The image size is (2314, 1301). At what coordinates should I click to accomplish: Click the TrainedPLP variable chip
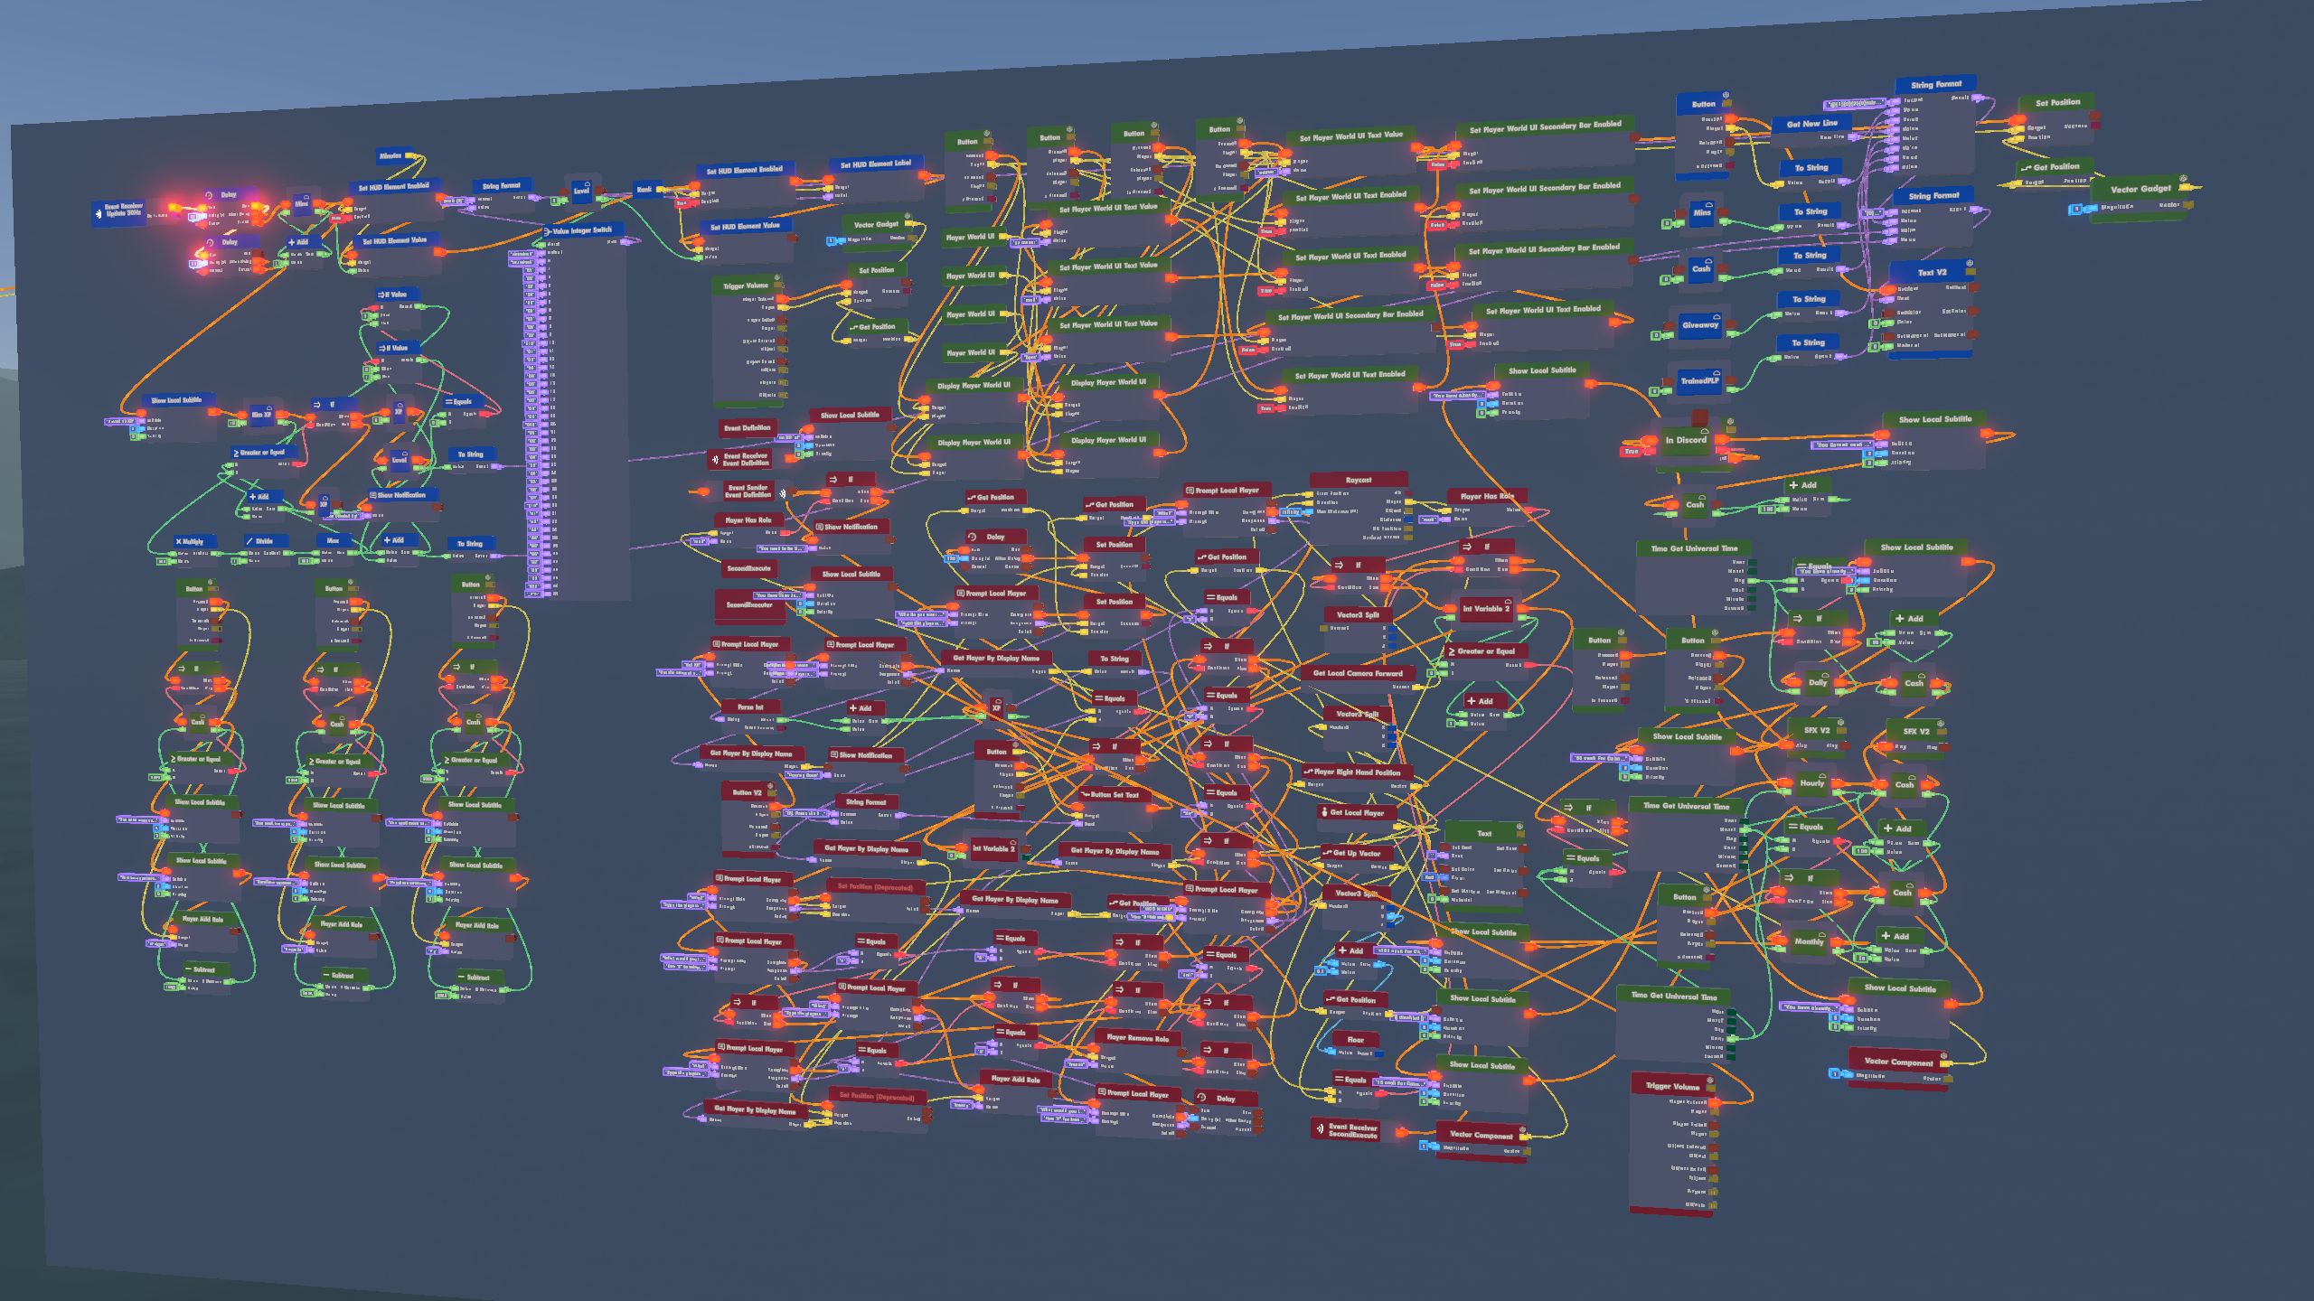(x=1699, y=381)
